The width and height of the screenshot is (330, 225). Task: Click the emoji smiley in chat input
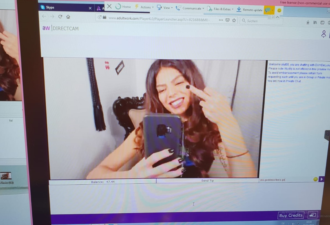pos(315,179)
